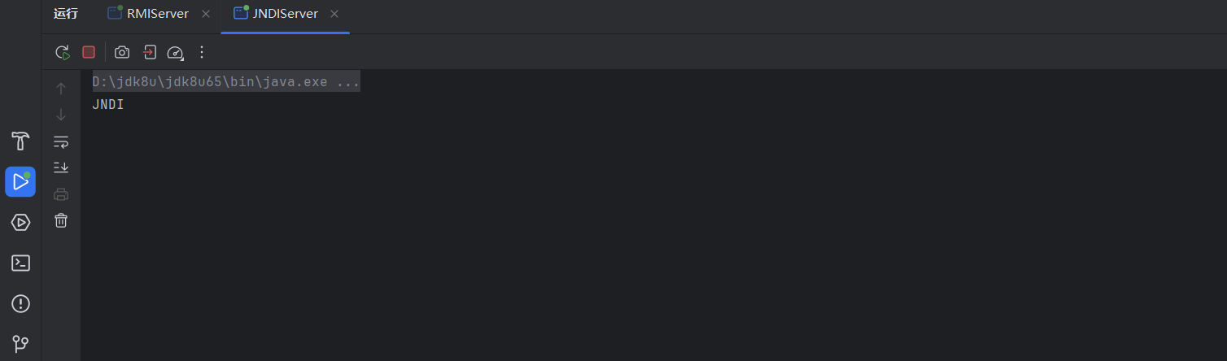Show the Problems tool window
This screenshot has width=1227, height=361.
point(20,303)
